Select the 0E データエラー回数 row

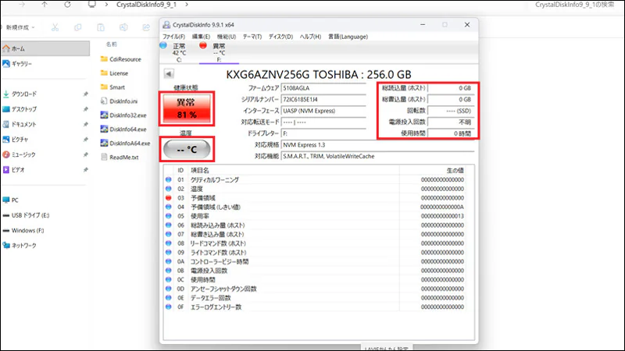[x=315, y=298]
